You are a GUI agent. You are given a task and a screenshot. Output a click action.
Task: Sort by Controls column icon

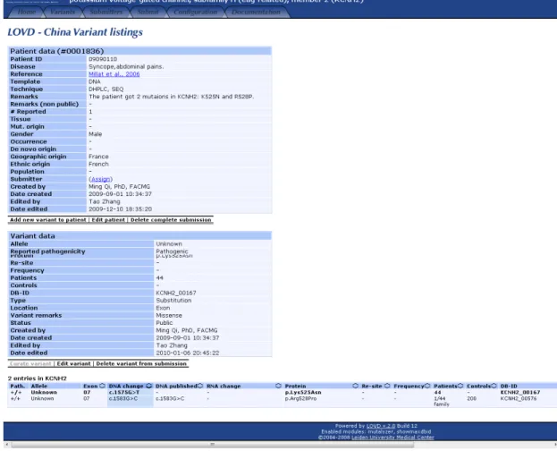(494, 386)
